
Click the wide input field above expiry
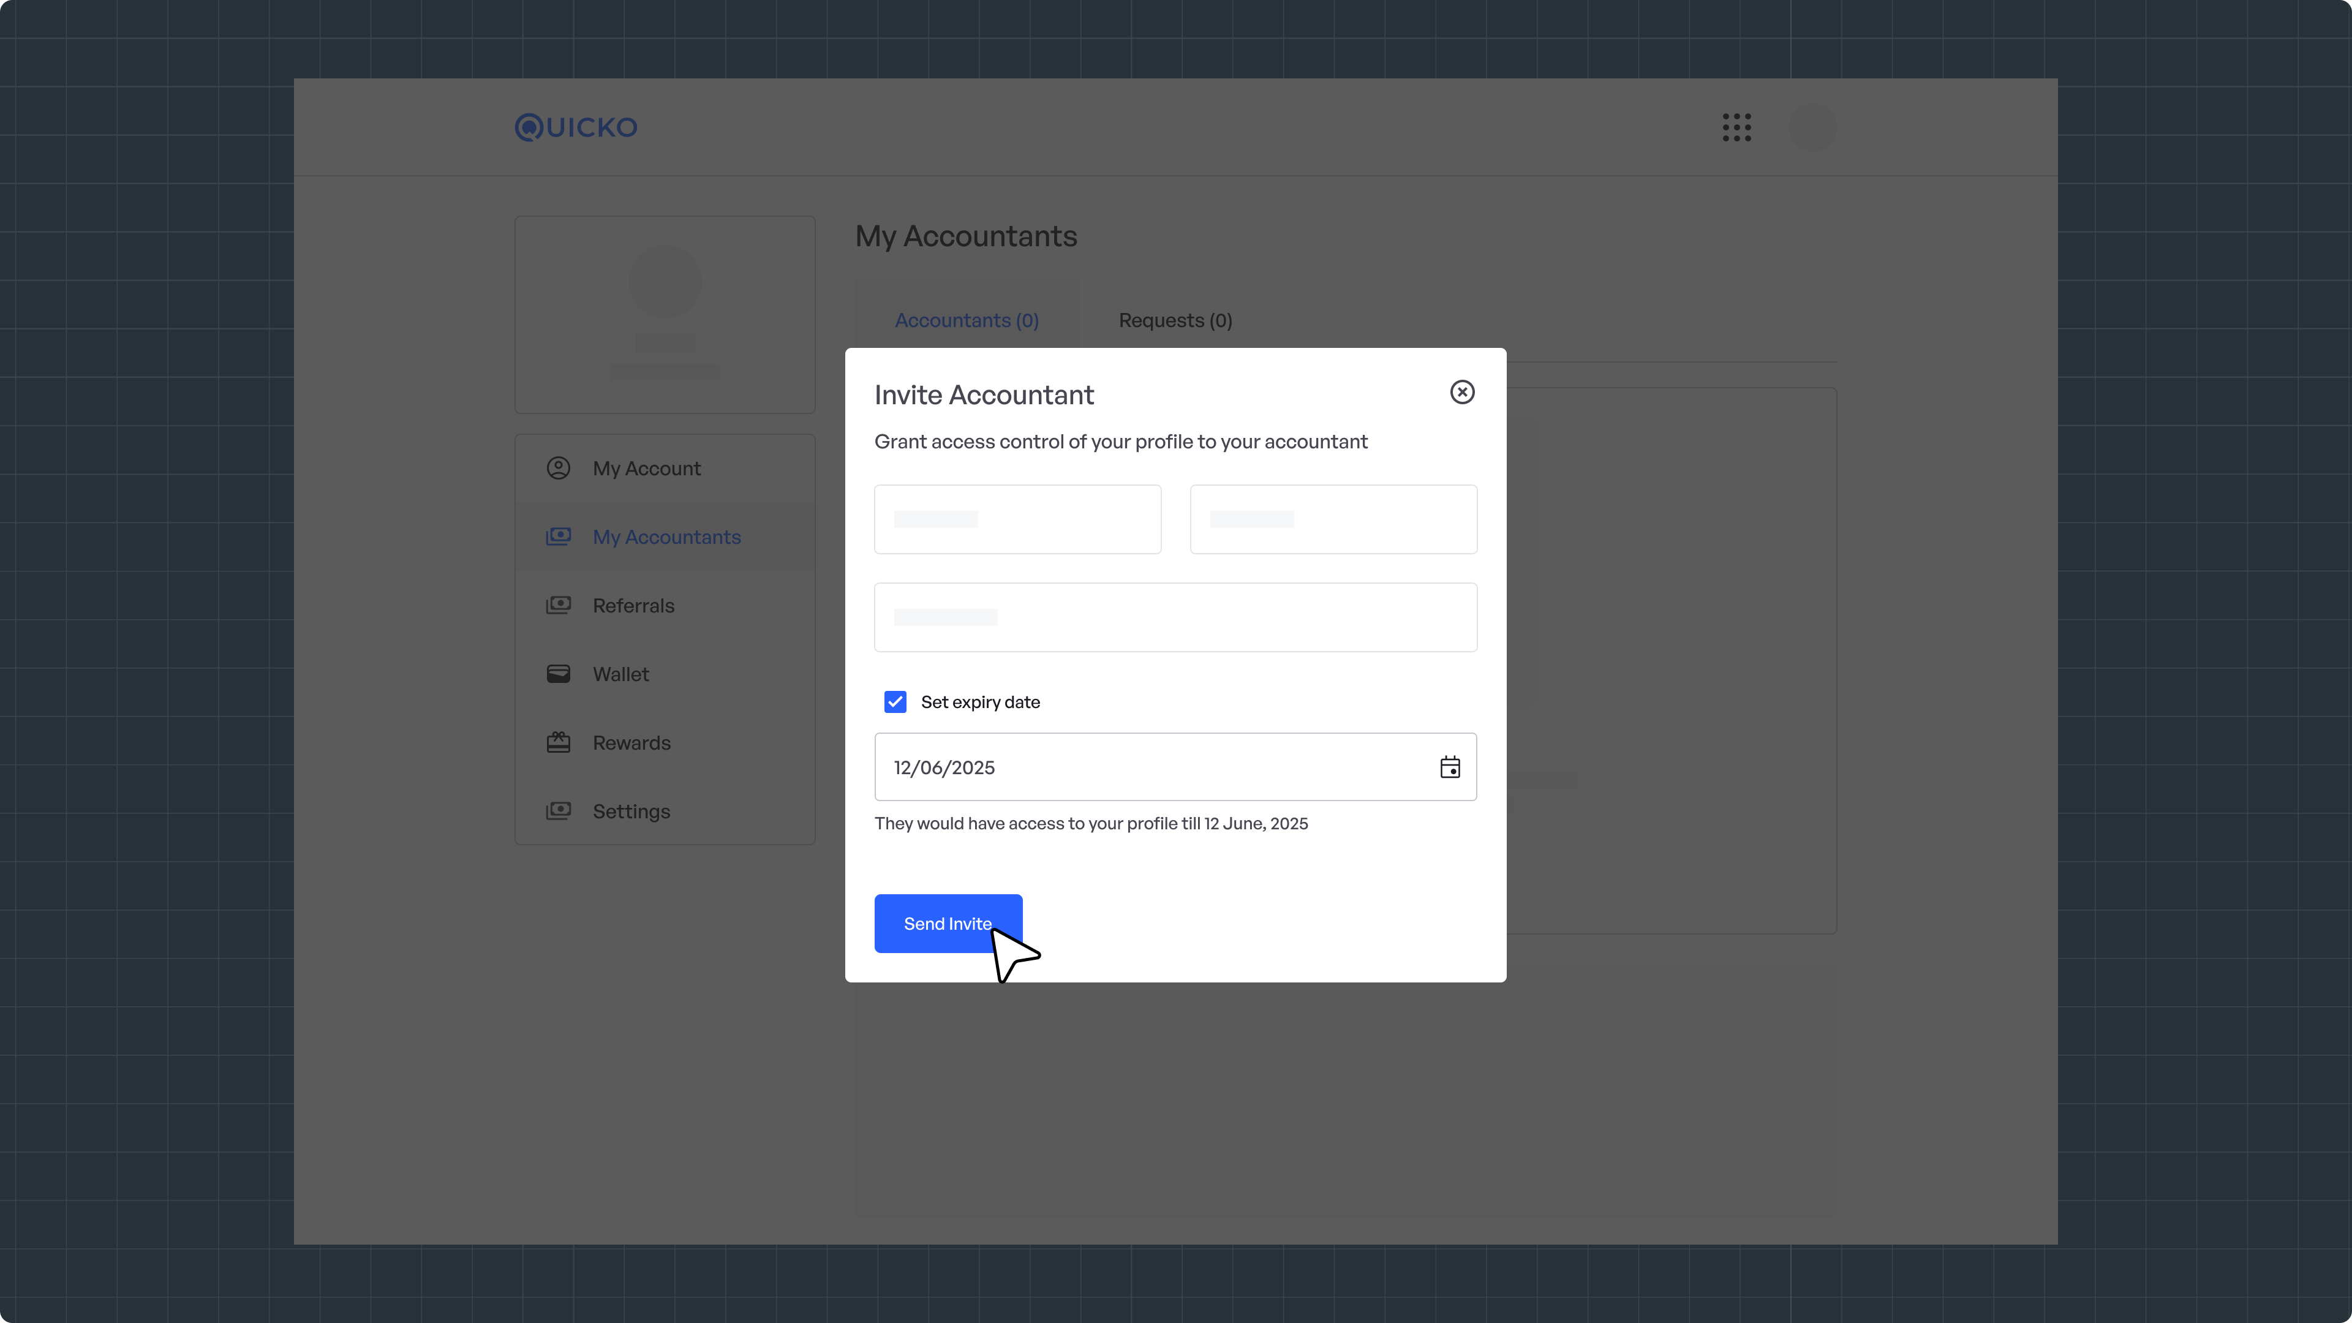[1175, 617]
